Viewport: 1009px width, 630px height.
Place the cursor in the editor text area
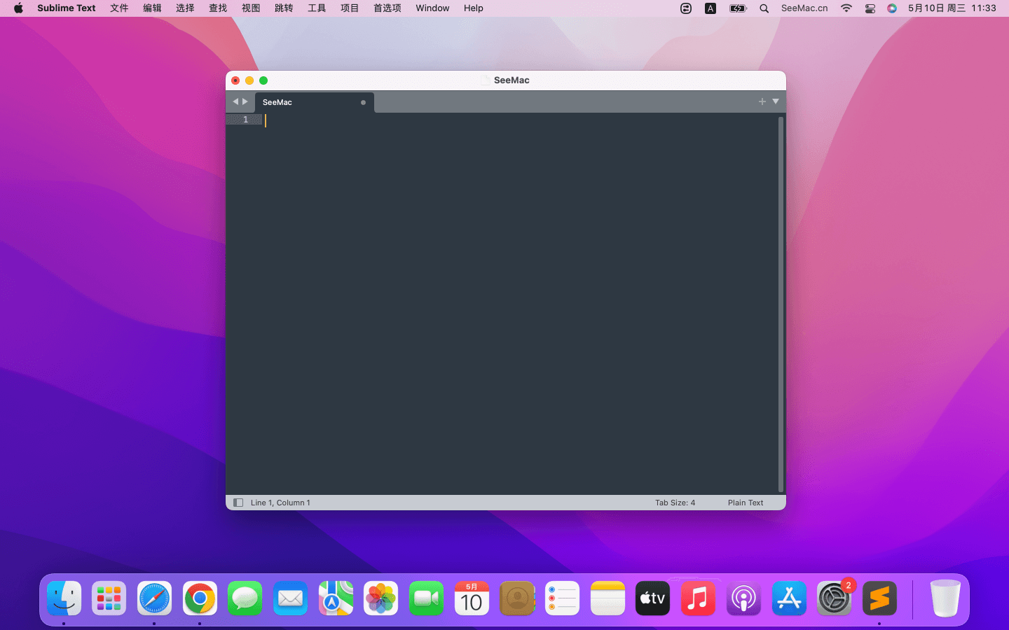click(x=521, y=304)
